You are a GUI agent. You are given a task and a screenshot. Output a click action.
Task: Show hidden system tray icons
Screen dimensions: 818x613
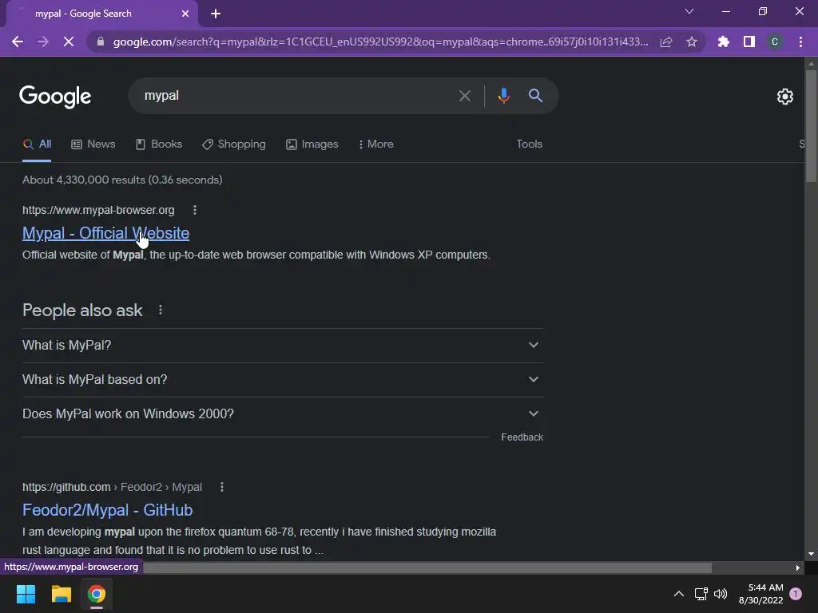(x=679, y=594)
